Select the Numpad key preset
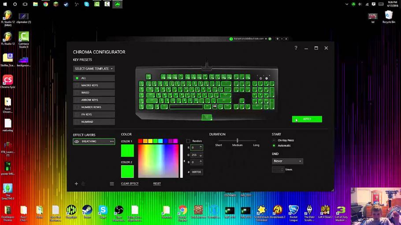 click(x=77, y=122)
